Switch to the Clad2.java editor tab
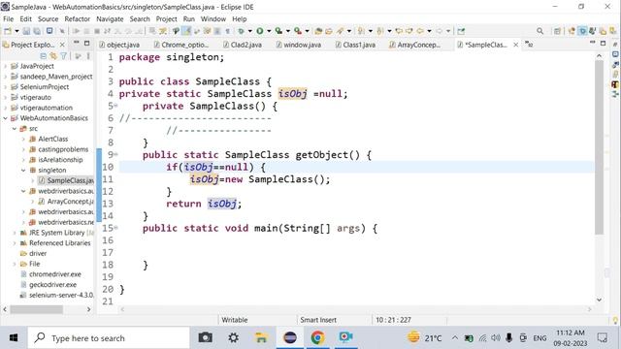Image resolution: width=621 pixels, height=349 pixels. [x=243, y=45]
